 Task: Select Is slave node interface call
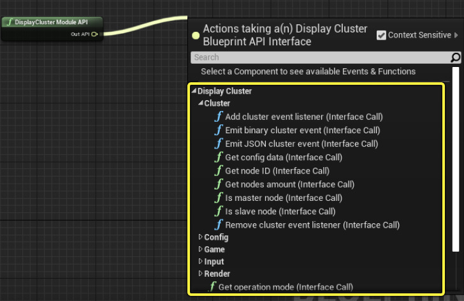[x=280, y=211]
